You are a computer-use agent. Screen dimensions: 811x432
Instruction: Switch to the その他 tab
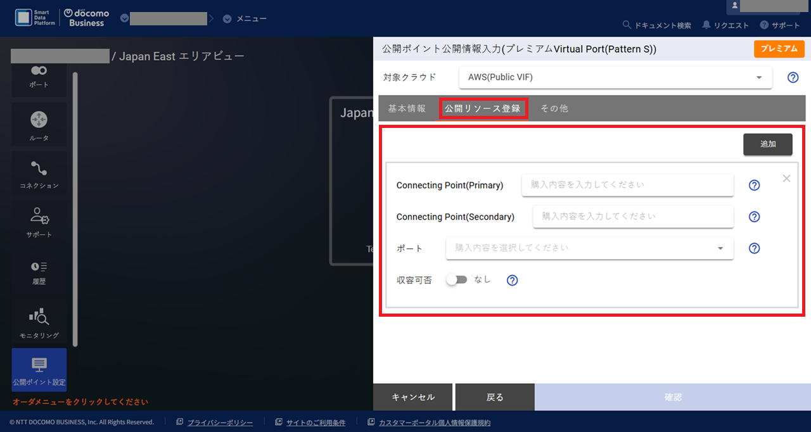click(554, 108)
